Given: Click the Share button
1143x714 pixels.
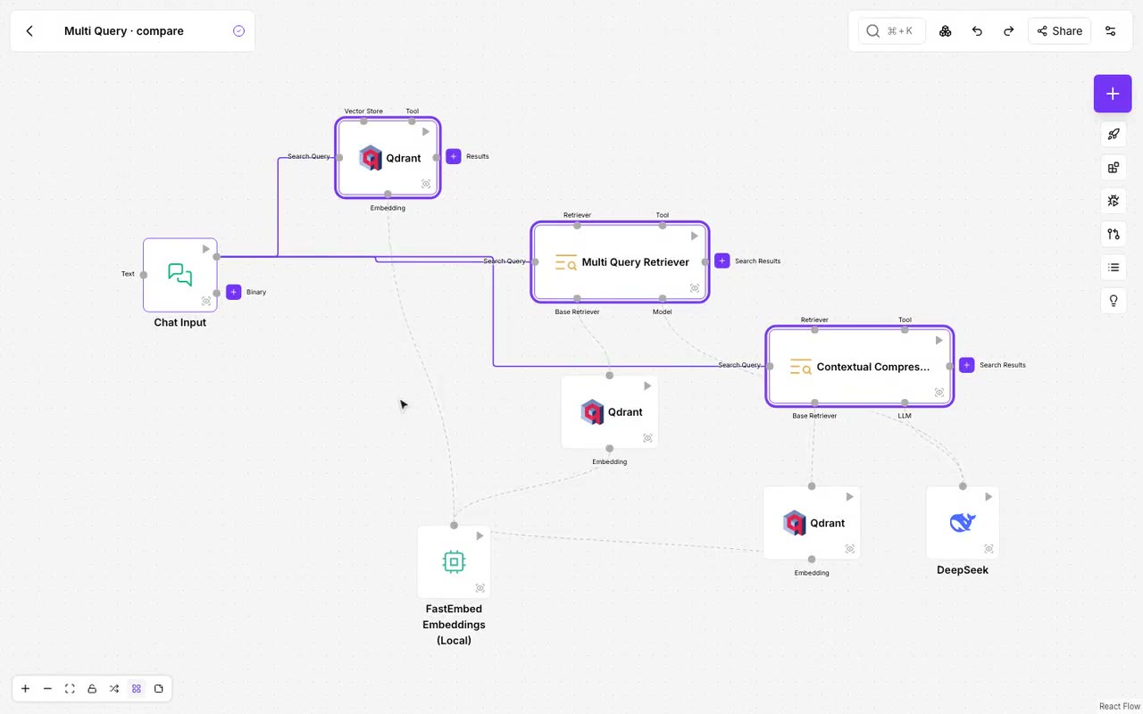Looking at the screenshot, I should tap(1060, 31).
